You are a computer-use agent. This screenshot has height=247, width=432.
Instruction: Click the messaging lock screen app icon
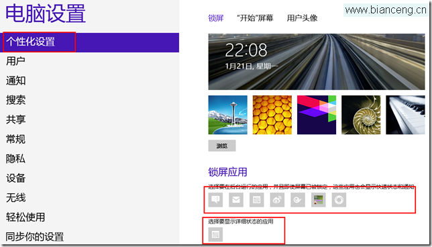coord(215,200)
